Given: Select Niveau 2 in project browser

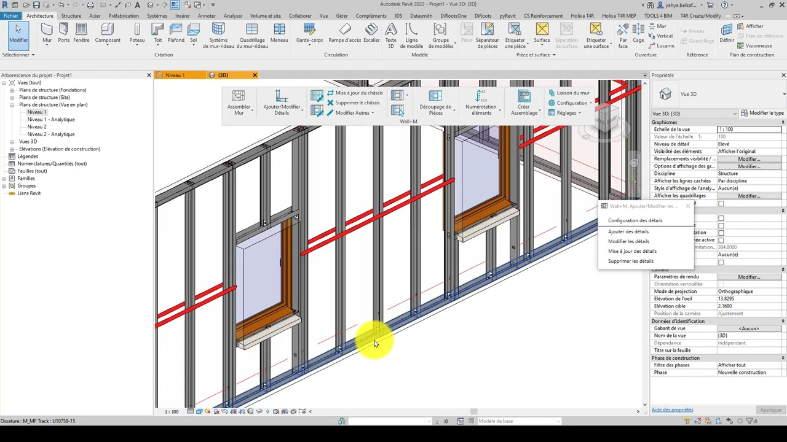Looking at the screenshot, I should pyautogui.click(x=37, y=127).
